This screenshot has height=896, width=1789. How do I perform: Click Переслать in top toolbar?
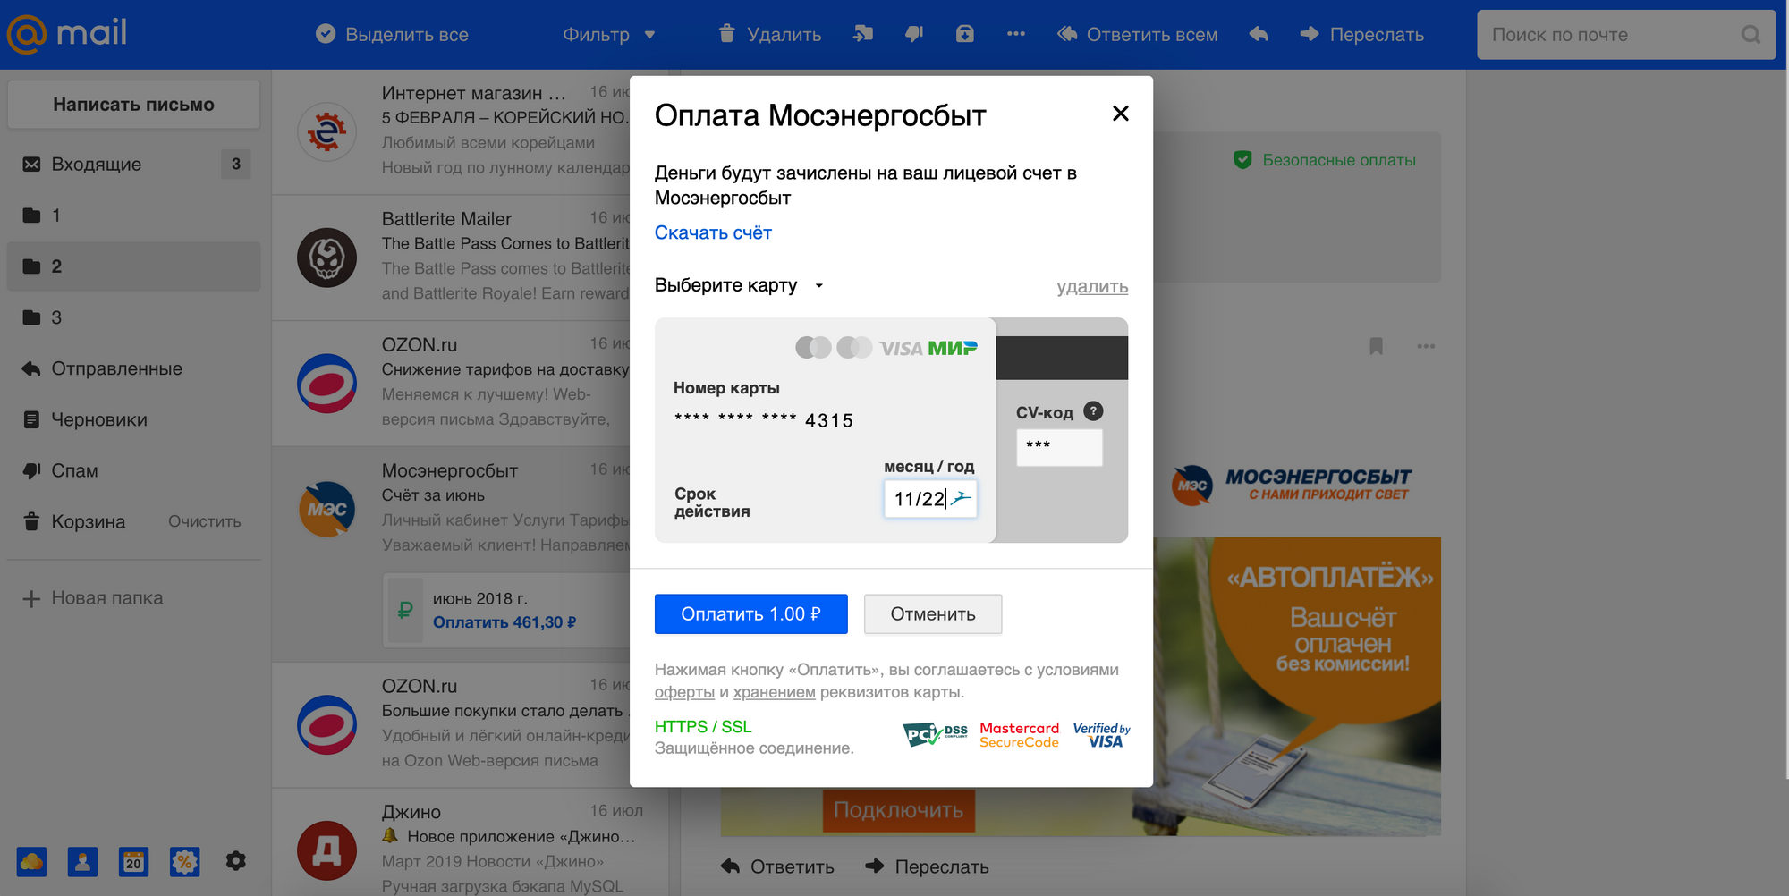(1361, 34)
